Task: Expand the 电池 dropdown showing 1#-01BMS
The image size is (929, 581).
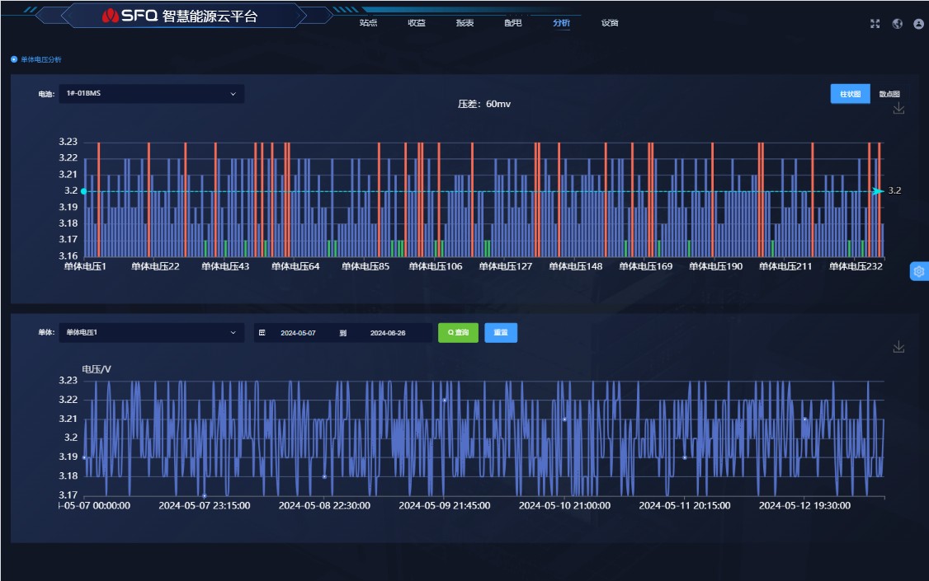Action: pyautogui.click(x=152, y=93)
